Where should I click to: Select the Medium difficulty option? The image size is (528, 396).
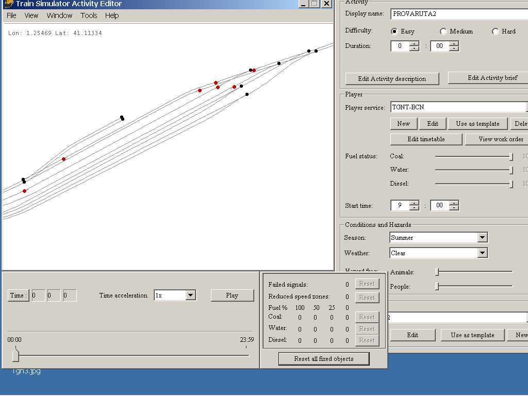[x=443, y=31]
